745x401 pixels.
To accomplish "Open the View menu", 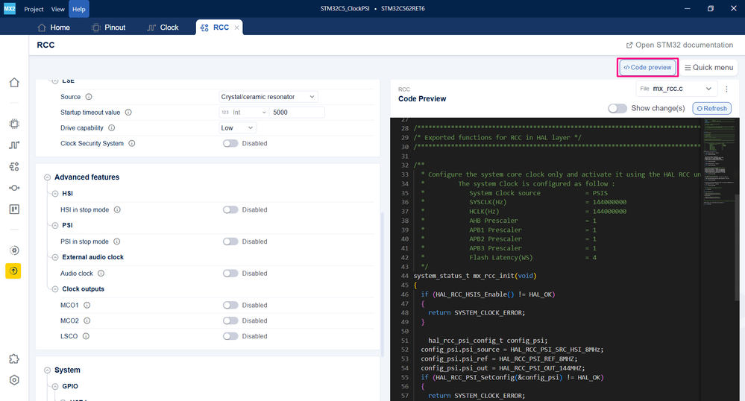I will 58,9.
